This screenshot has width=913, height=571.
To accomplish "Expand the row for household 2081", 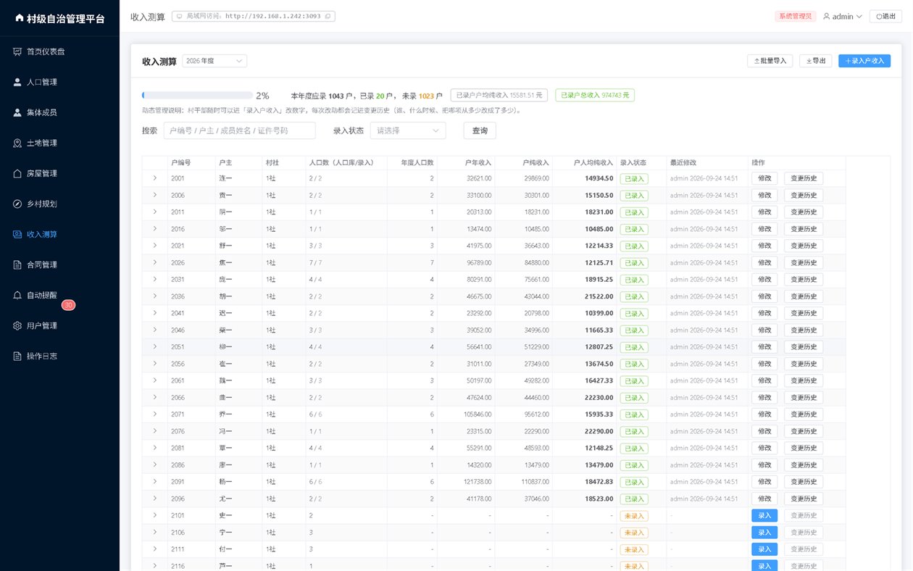I will [x=154, y=448].
